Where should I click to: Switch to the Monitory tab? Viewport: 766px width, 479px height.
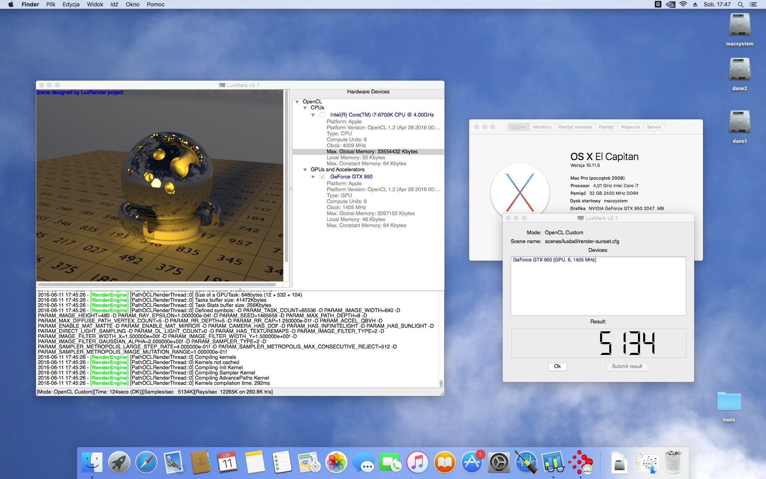pos(542,127)
